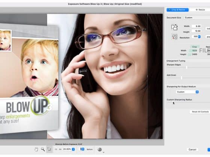Viewport: 210px width, 157px height.
Task: Set the zoom to 1:1
Action: (56, 149)
